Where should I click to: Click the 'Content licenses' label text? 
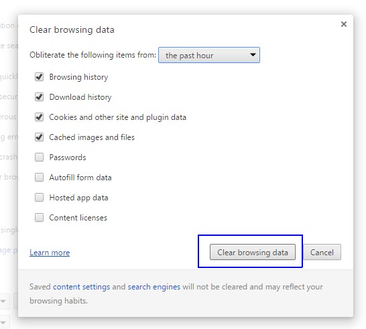(x=78, y=218)
